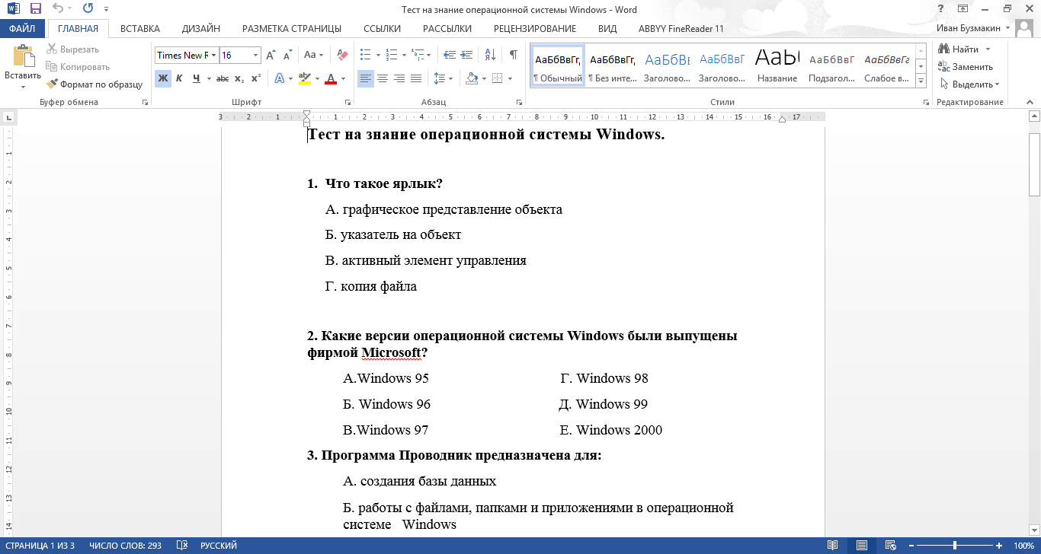
Task: Click the 100% zoom level
Action: (x=1023, y=546)
